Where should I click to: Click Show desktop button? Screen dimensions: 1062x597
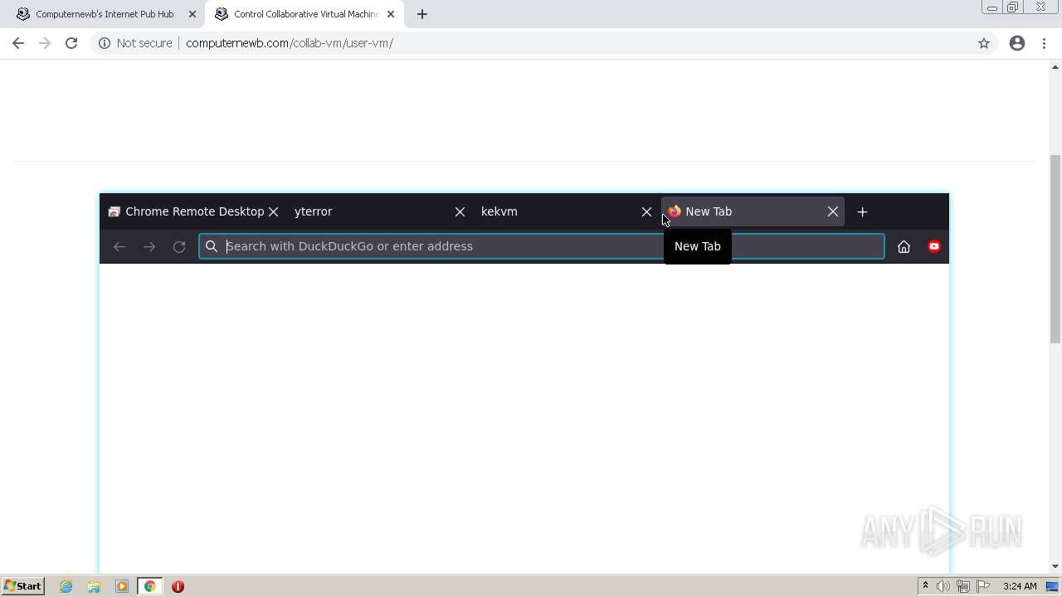(x=1052, y=586)
